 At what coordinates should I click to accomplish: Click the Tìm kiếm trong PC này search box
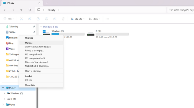point(181,10)
